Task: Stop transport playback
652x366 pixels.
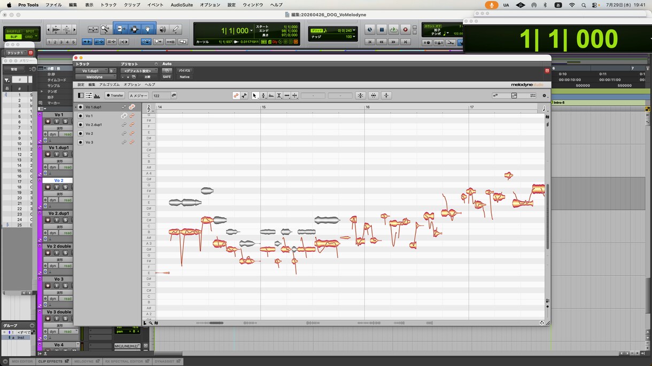Action: [x=382, y=30]
